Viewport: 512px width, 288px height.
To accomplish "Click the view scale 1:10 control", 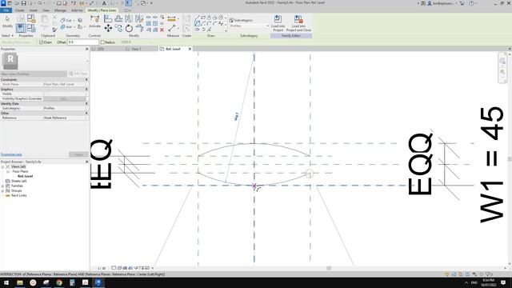I will click(x=102, y=268).
